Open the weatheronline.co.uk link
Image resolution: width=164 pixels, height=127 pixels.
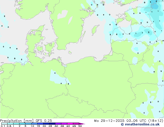pos(140,124)
